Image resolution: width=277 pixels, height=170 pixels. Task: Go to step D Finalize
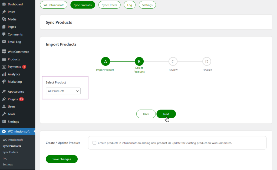(207, 61)
